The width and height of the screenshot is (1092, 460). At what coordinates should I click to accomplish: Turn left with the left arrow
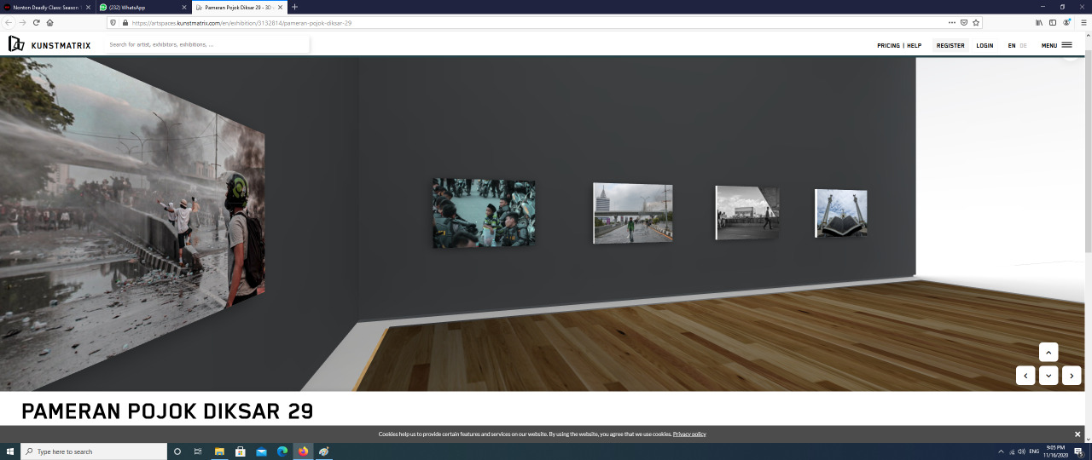[1025, 375]
